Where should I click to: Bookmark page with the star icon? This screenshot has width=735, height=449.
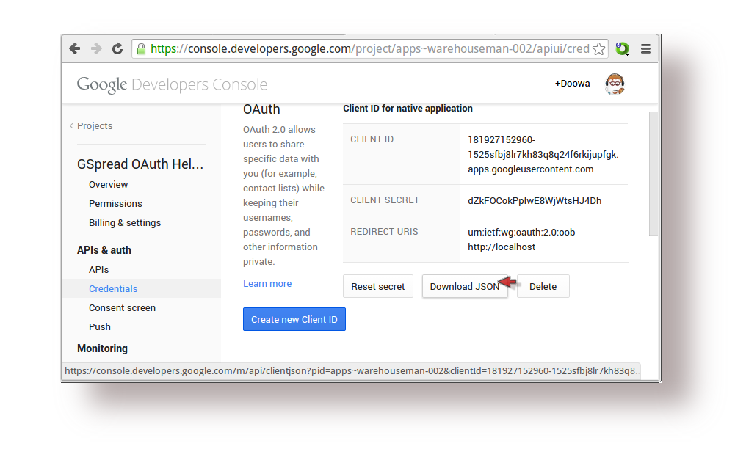click(x=598, y=48)
